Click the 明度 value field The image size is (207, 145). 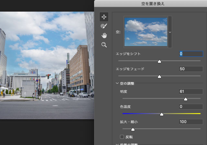(x=191, y=92)
